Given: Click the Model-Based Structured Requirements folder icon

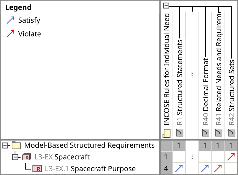Looking at the screenshot, I should [x=16, y=145].
